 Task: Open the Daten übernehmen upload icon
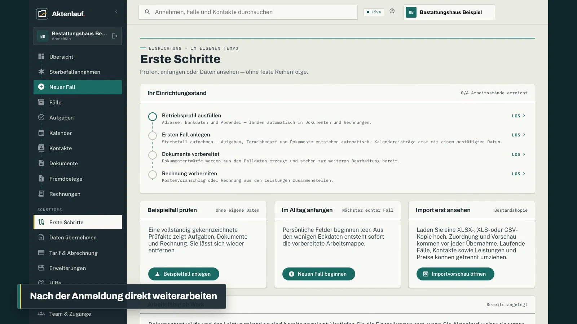(x=41, y=237)
